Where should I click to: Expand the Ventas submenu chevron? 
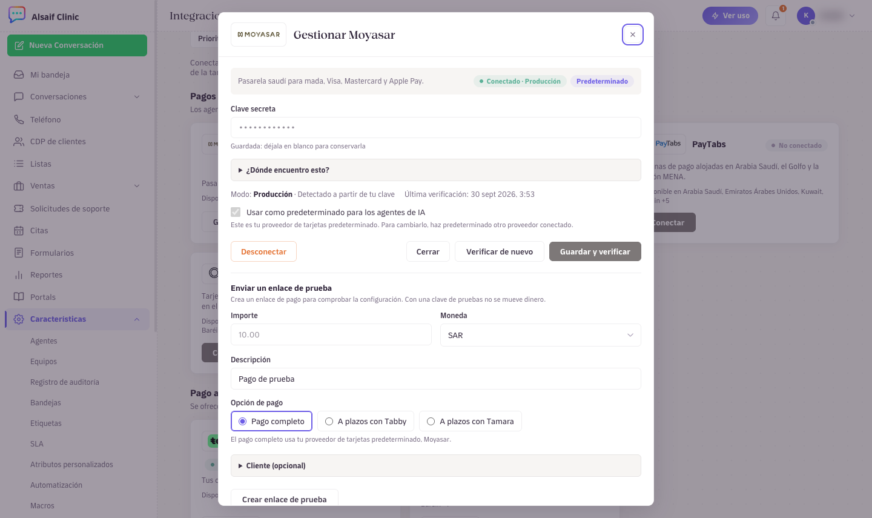click(x=137, y=186)
